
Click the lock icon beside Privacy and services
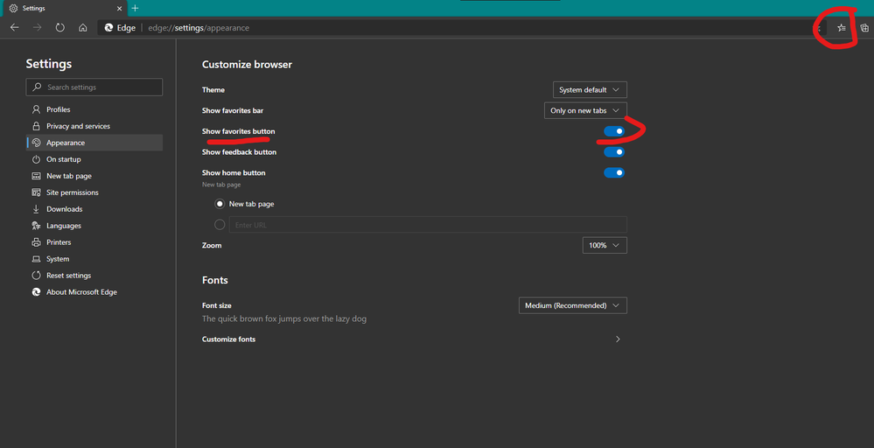(x=36, y=126)
